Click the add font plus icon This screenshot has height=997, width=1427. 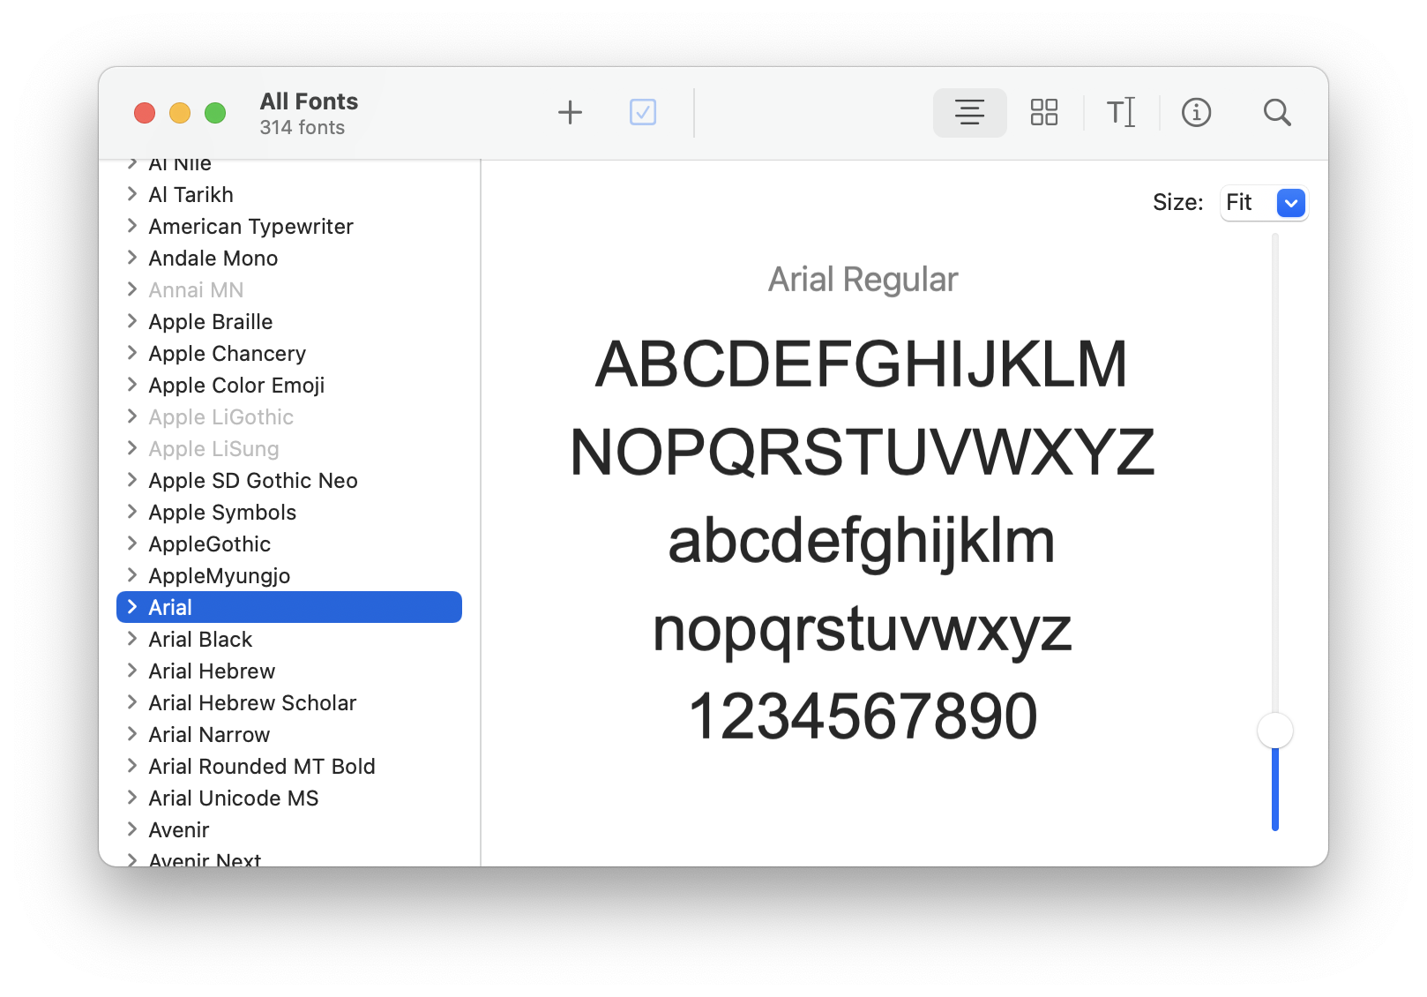pyautogui.click(x=571, y=112)
